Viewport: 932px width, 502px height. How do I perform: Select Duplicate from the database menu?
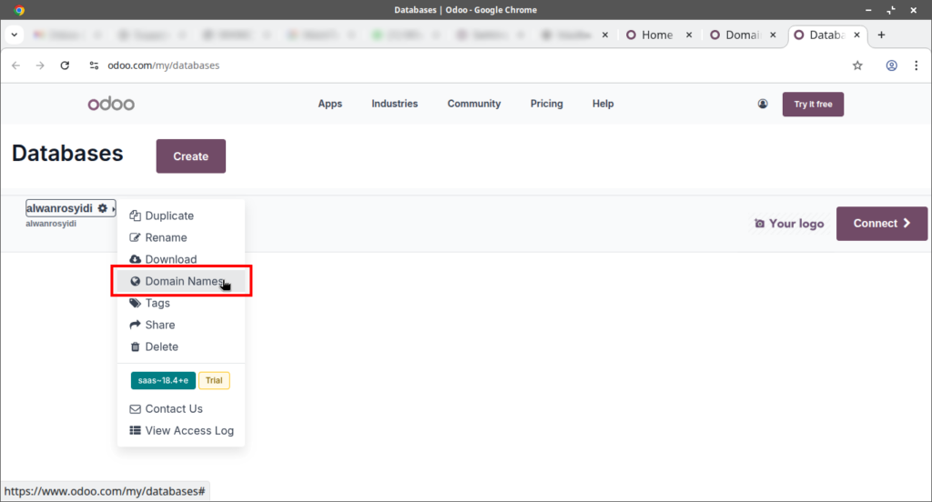pos(169,216)
